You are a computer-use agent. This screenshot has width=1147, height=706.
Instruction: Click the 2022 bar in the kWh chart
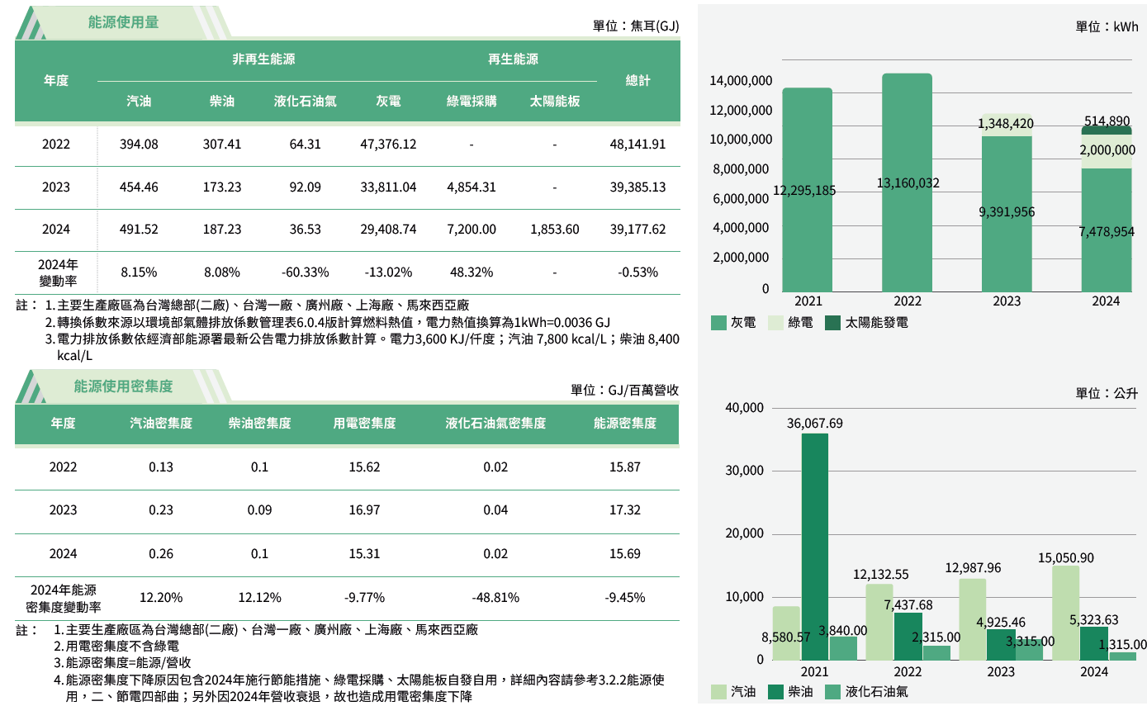(908, 182)
